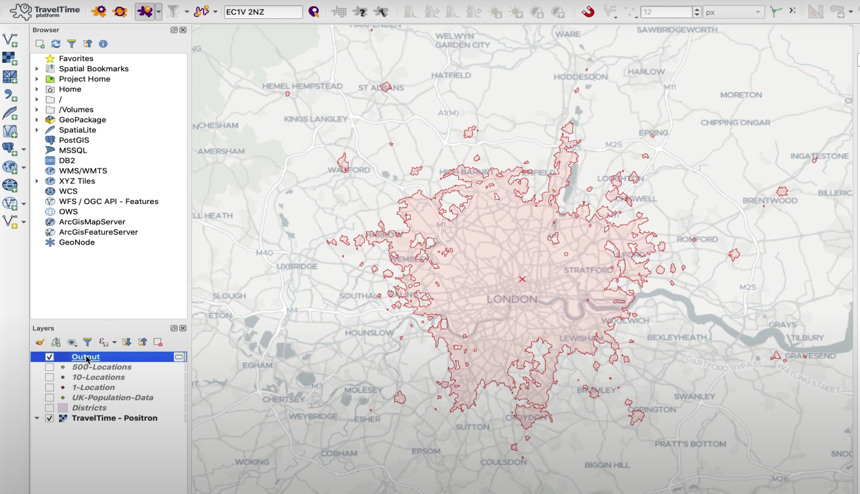Viewport: 860px width, 494px height.
Task: Open the px units dropdown
Action: coord(733,12)
